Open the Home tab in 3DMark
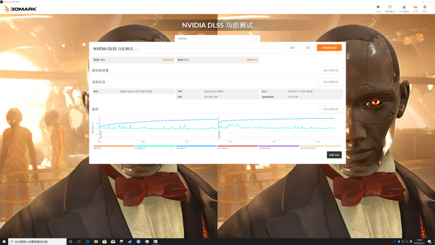The image size is (435, 245). [x=378, y=9]
